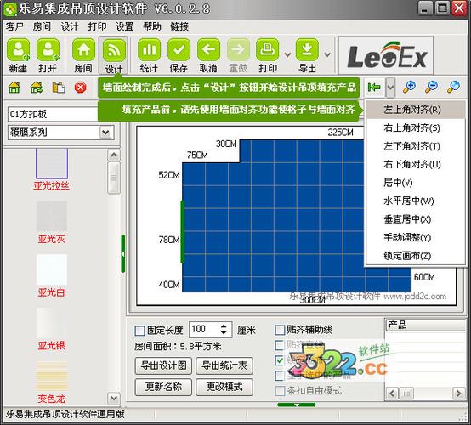Click the red delete room icon

(x=80, y=88)
